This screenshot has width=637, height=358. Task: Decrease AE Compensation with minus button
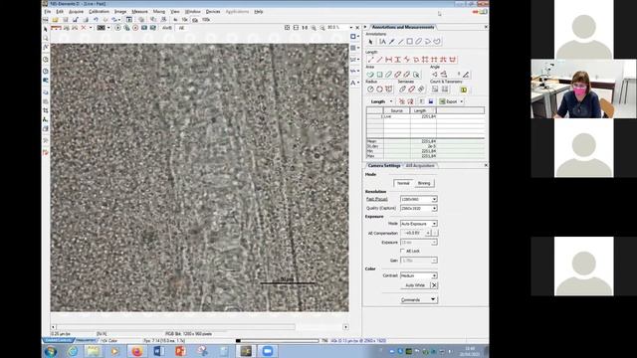[x=435, y=233]
